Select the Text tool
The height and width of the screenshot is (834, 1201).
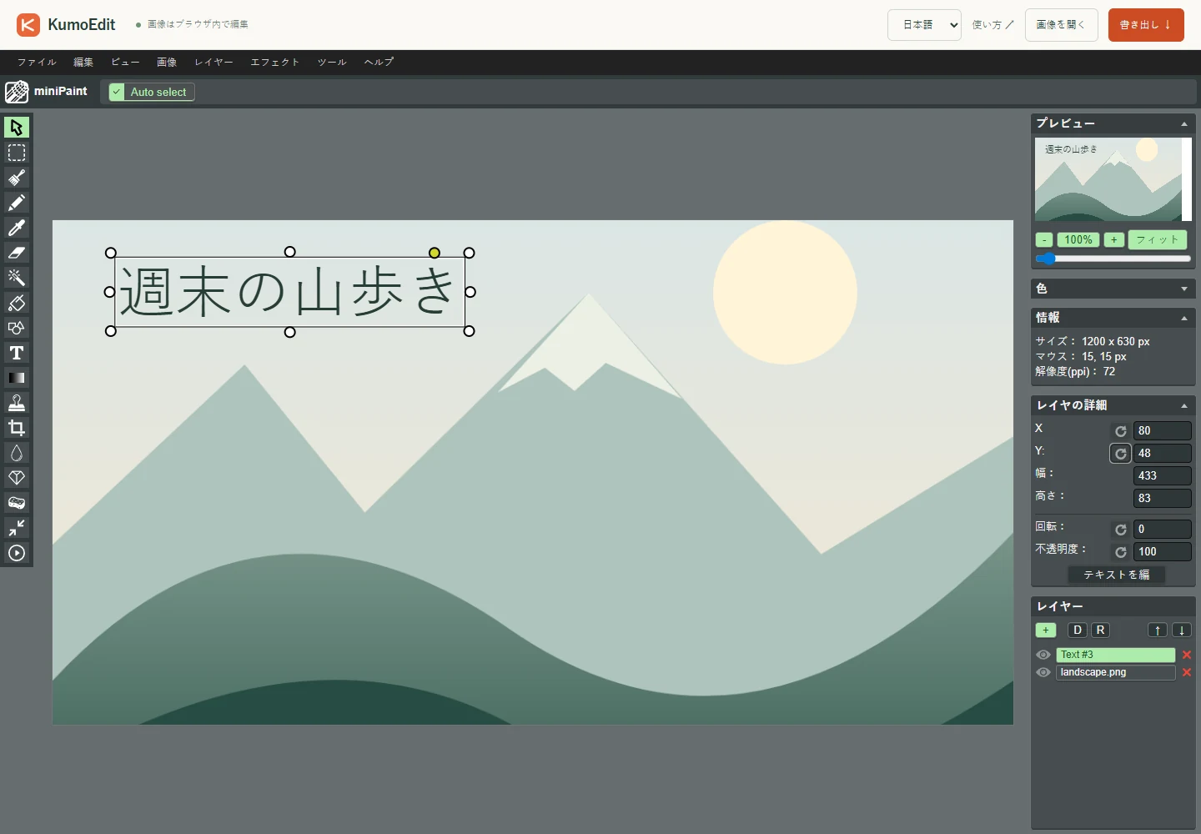point(17,353)
